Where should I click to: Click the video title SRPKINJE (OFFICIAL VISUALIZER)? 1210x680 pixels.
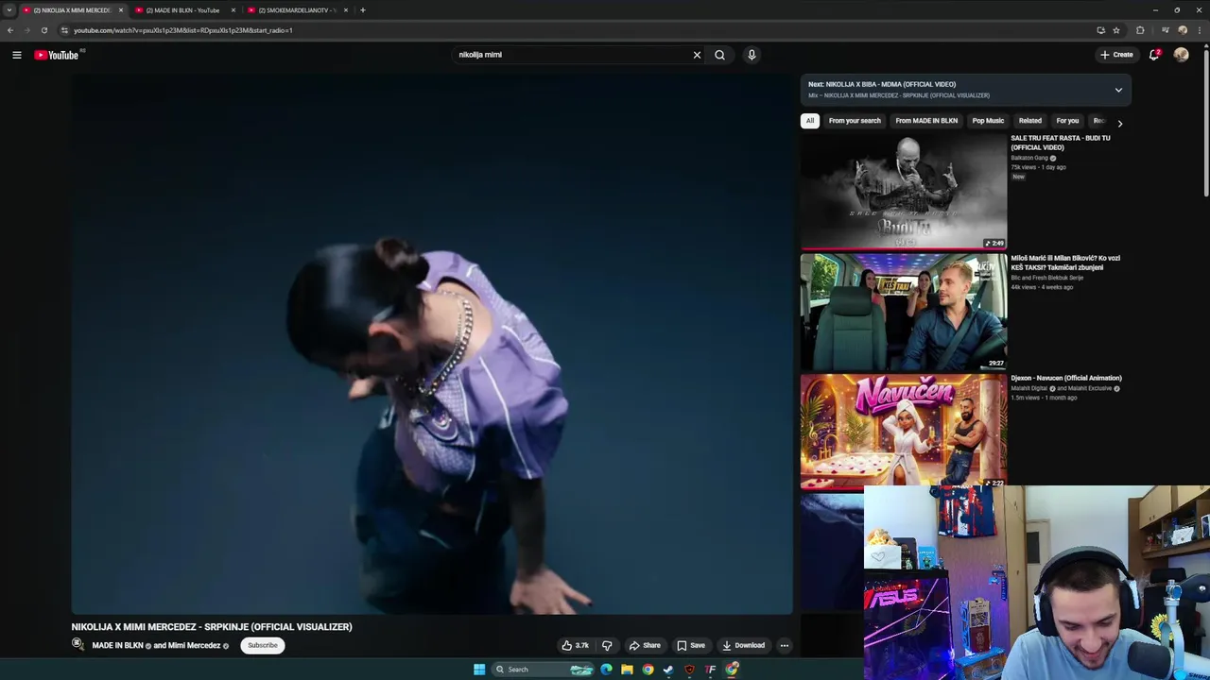(x=212, y=627)
